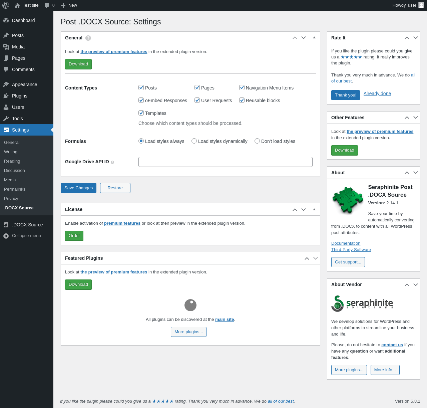Click the Media sidebar icon

(6, 47)
